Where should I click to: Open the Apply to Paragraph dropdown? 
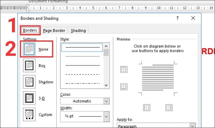pyautogui.click(x=156, y=126)
